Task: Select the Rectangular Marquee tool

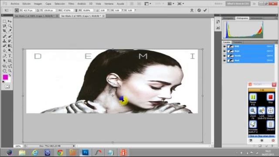Action: point(4,21)
